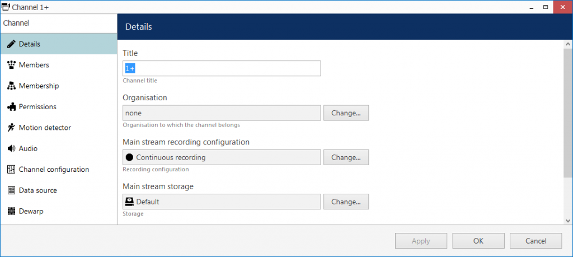Click the scrollbar down arrow
This screenshot has width=573, height=257.
pos(568,221)
